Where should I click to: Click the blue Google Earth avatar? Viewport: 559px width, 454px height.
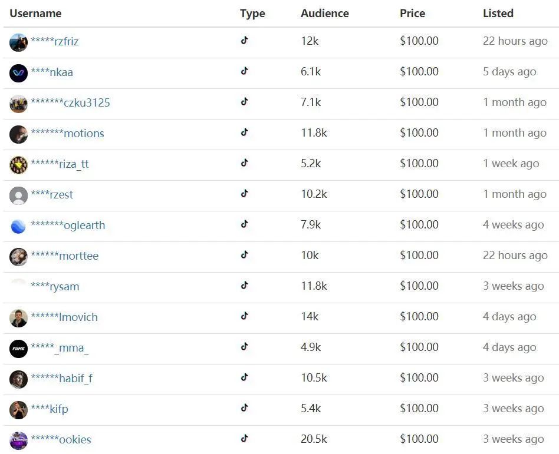pos(18,226)
